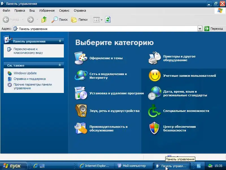Open Сеть и подключения к Интернету link
The width and height of the screenshot is (226, 170).
click(x=108, y=76)
